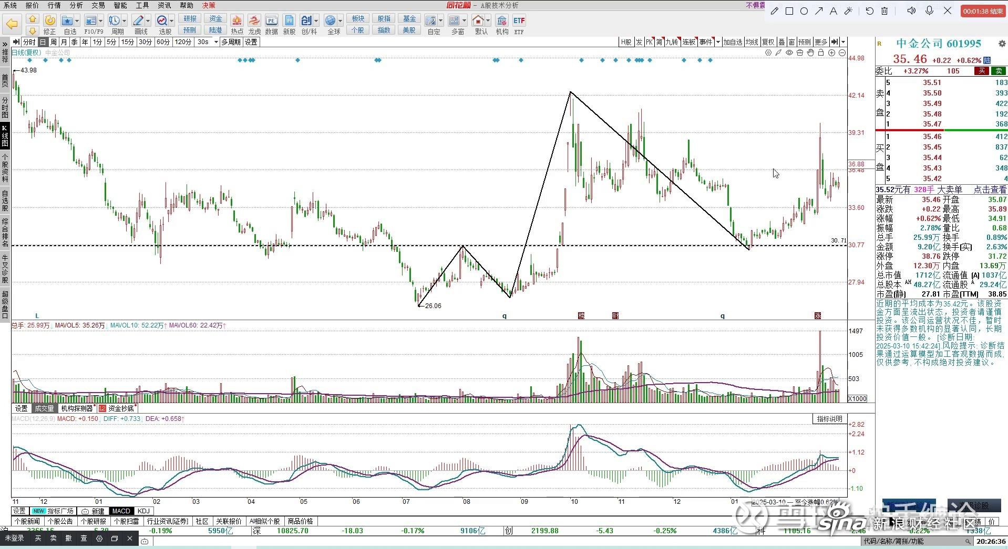Viewport: 1008px width, 549px height.
Task: Expand the sidebar double-chevron expander
Action: pos(5,43)
